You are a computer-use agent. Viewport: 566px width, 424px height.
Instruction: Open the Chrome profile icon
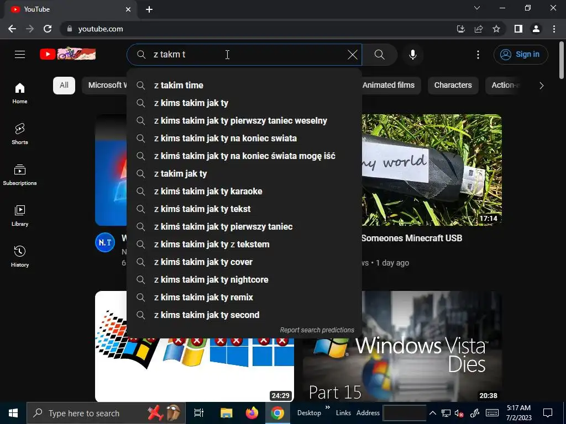point(536,29)
